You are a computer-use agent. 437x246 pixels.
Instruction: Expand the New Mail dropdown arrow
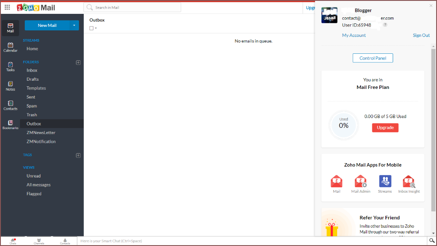pos(74,26)
